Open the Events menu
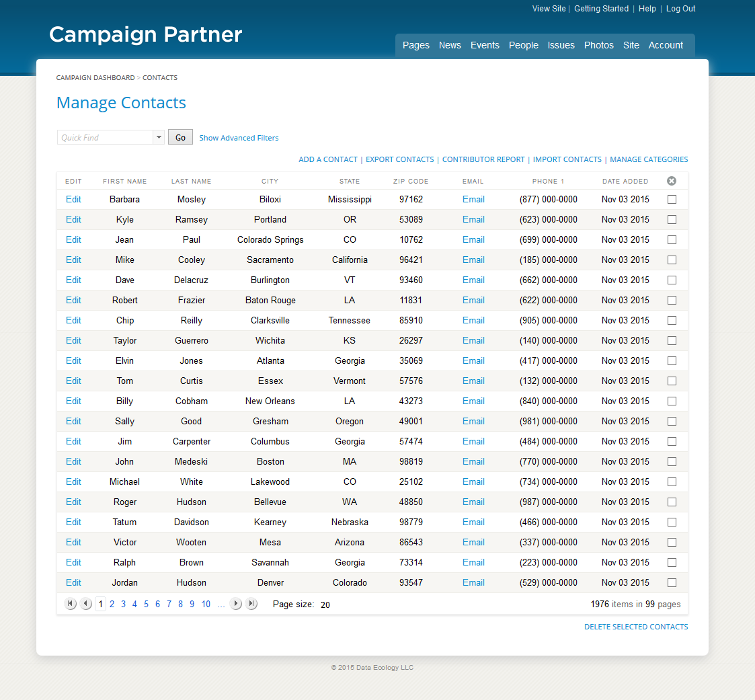Screen dimensions: 755x700 pyautogui.click(x=485, y=45)
